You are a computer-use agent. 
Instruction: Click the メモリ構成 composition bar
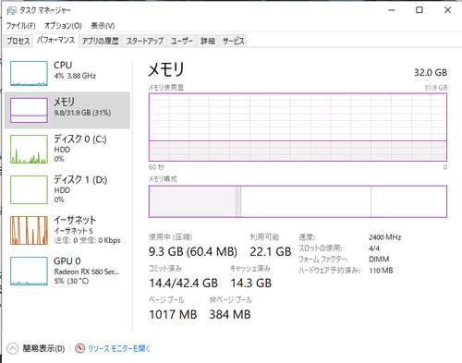298,201
